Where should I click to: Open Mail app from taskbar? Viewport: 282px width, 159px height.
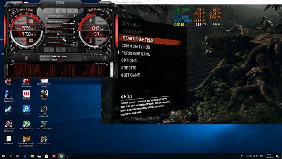pos(39,156)
